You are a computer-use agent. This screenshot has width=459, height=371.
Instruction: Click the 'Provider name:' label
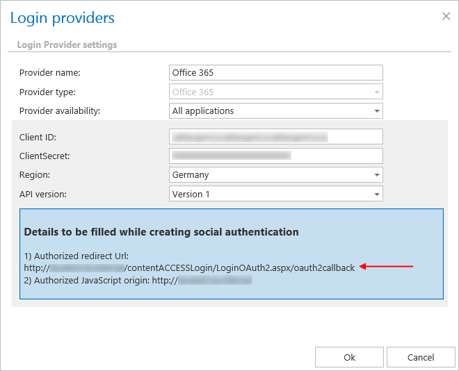pos(50,73)
